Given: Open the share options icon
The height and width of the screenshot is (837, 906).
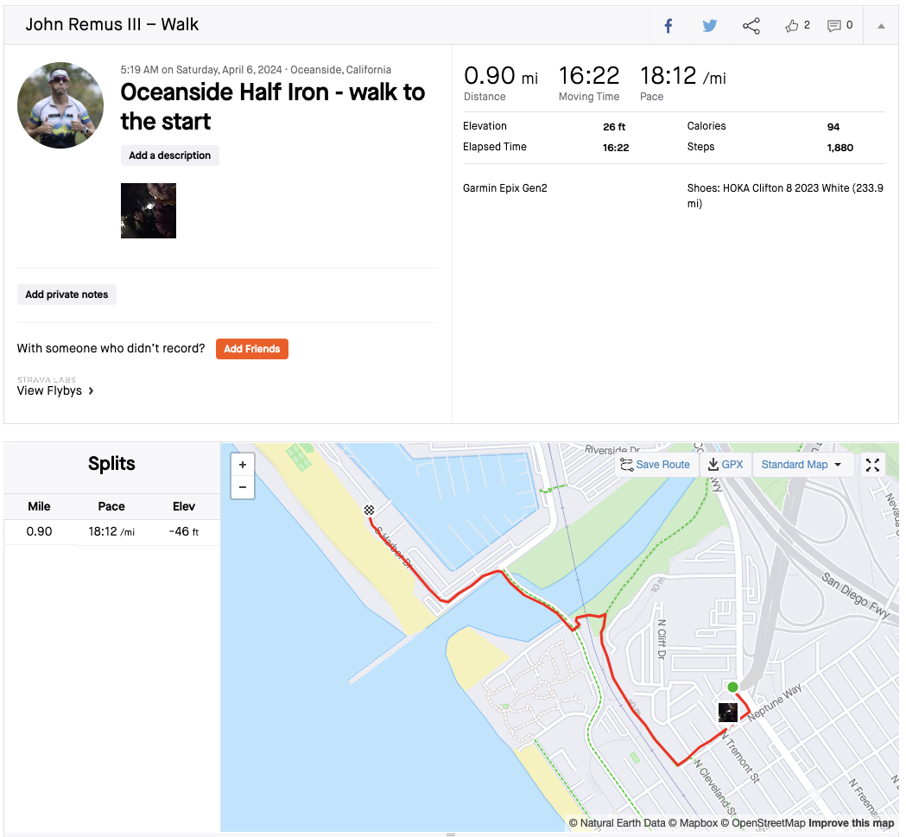Looking at the screenshot, I should point(751,26).
